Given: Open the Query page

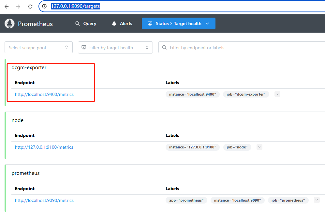Looking at the screenshot, I should 86,23.
